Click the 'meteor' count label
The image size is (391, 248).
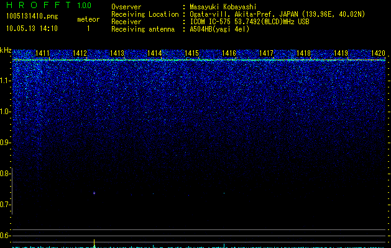click(88, 19)
